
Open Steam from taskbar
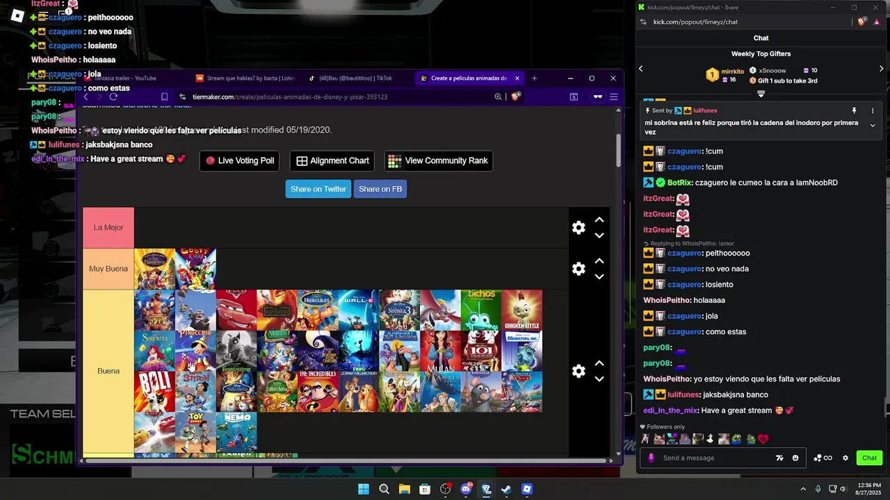coord(506,489)
